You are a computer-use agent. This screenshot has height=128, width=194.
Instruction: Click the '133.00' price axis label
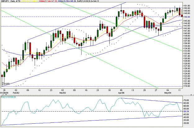[x=187, y=51]
